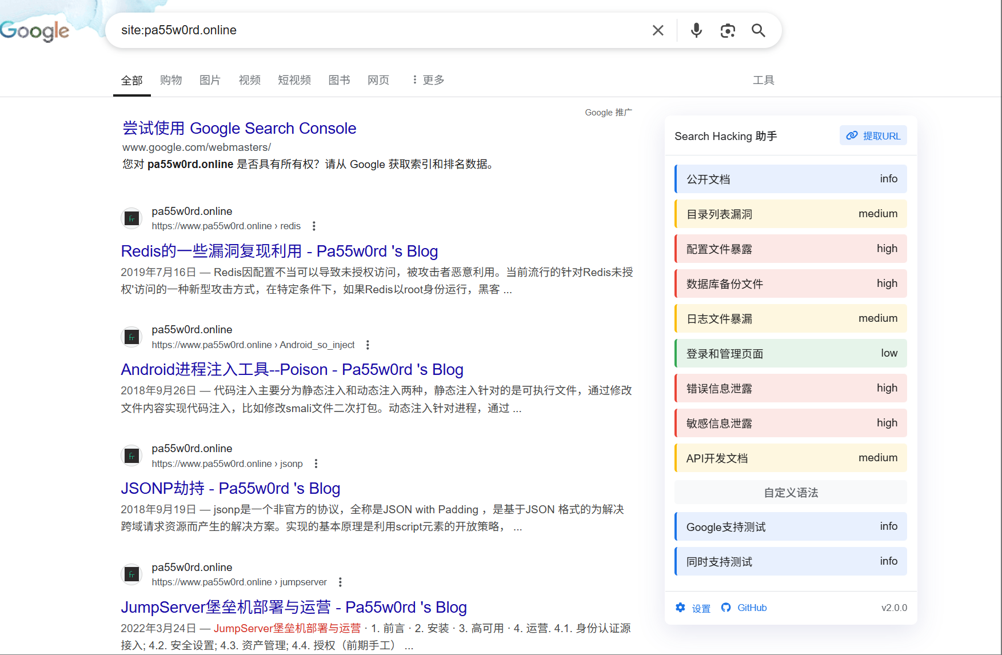
Task: Open JSONP劫持 blog result
Action: [x=230, y=488]
